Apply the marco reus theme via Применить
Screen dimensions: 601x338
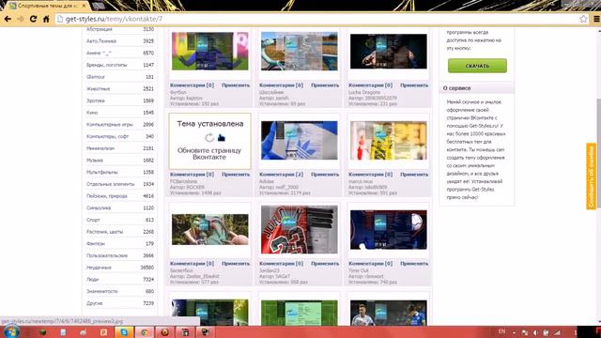point(414,175)
